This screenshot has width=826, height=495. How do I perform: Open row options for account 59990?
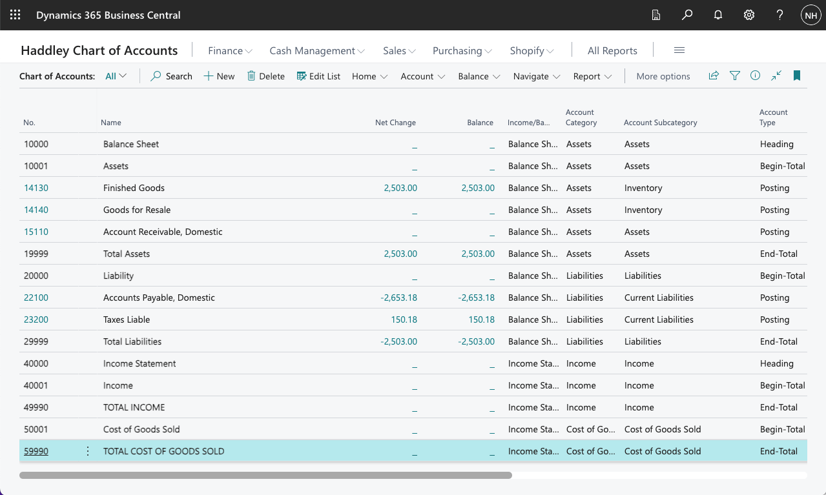point(88,451)
